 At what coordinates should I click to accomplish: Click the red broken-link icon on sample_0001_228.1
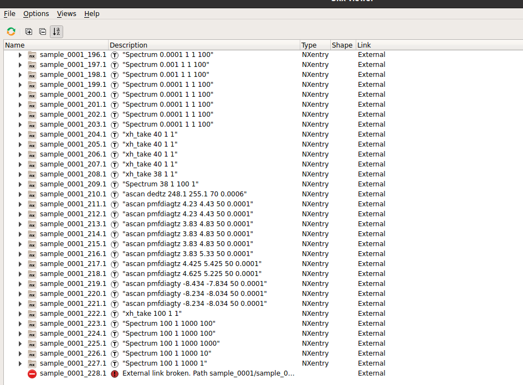pyautogui.click(x=32, y=373)
